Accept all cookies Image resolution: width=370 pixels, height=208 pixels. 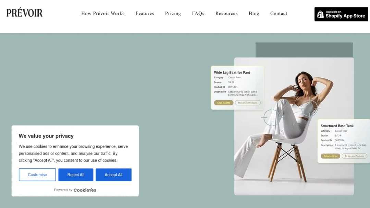click(113, 175)
